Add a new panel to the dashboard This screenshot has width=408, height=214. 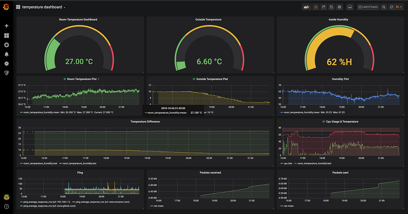(x=306, y=7)
